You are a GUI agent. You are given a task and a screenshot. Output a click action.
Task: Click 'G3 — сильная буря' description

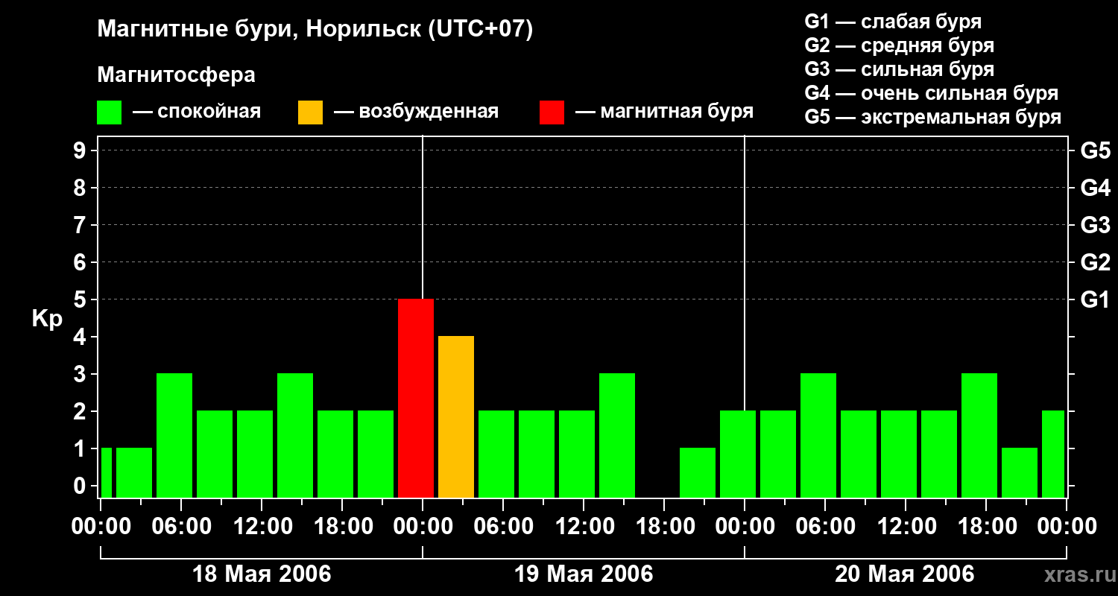pos(900,69)
